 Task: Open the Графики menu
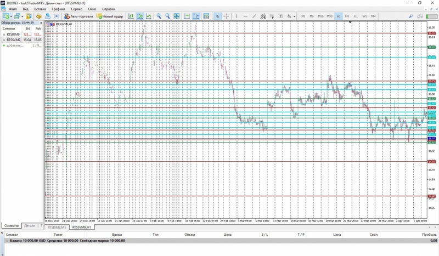coord(58,9)
